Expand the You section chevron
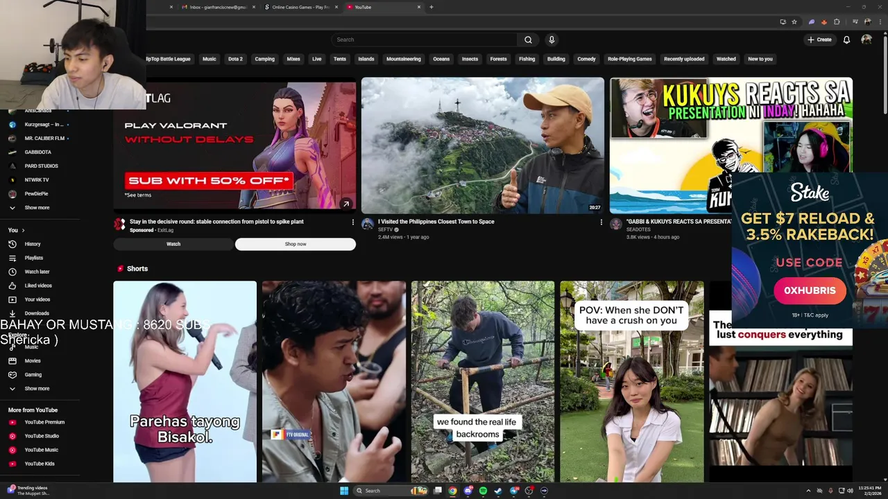888x499 pixels. [23, 230]
